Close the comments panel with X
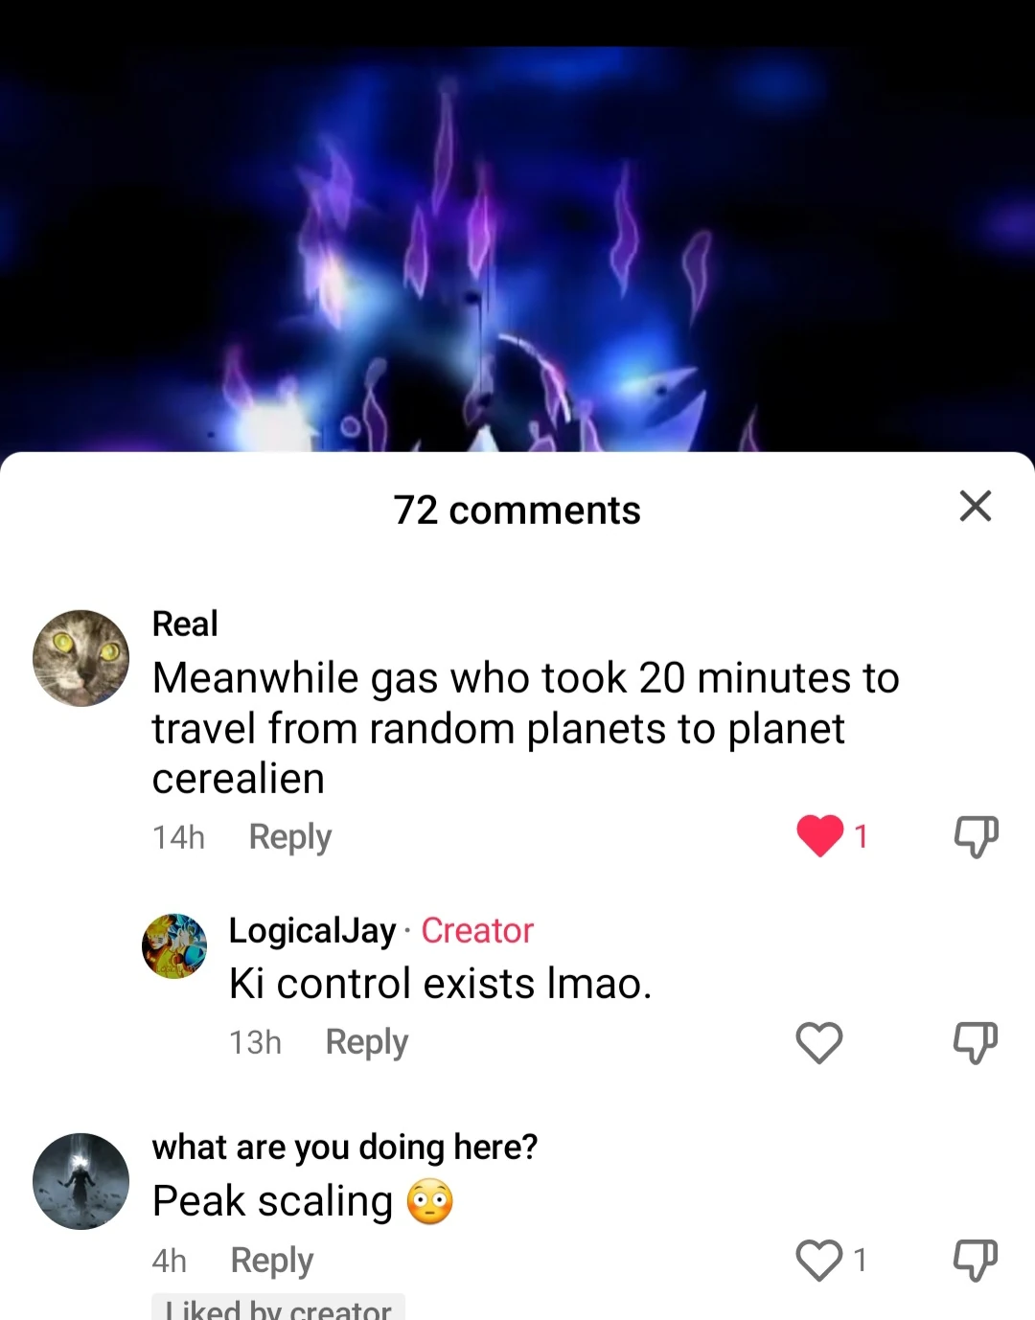 point(975,506)
